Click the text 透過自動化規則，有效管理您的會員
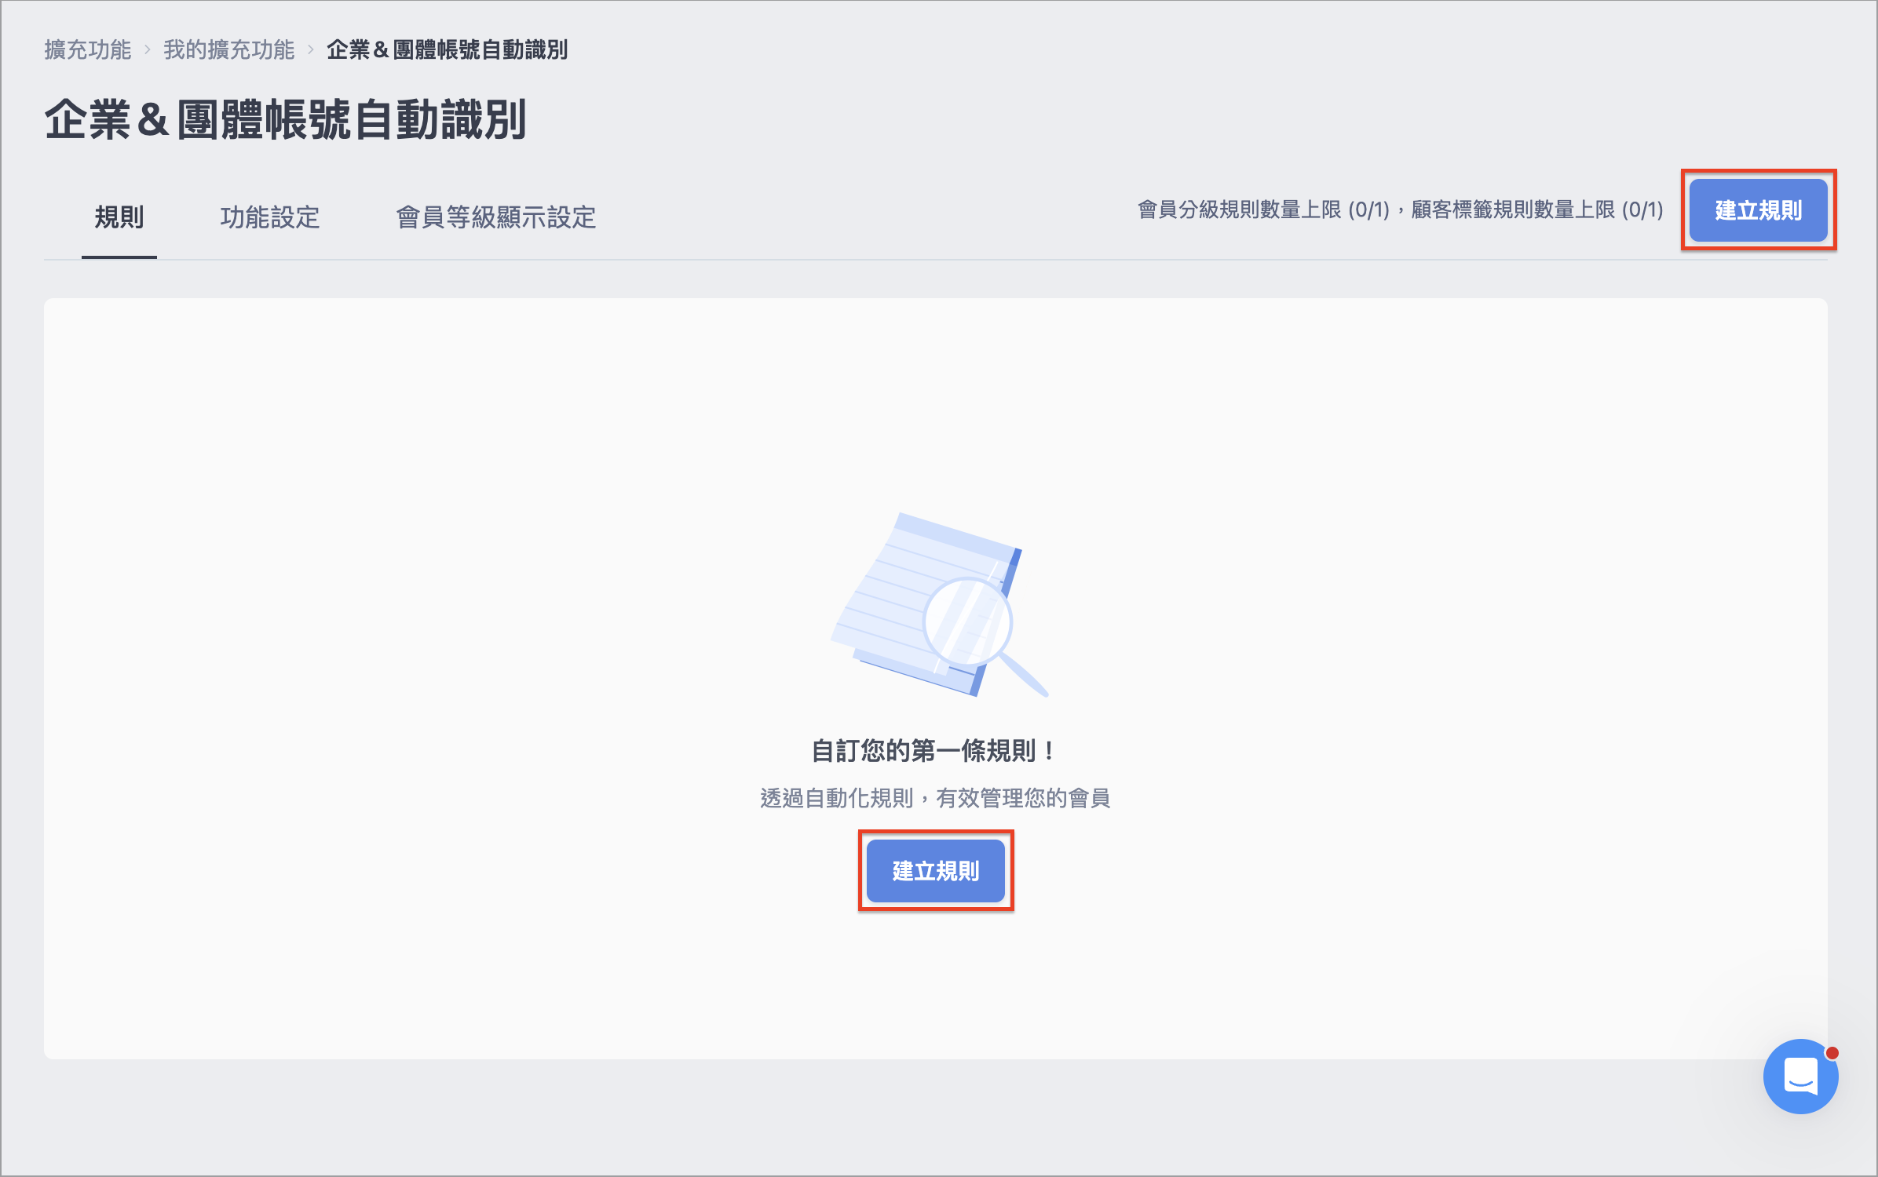The height and width of the screenshot is (1177, 1878). coord(935,798)
